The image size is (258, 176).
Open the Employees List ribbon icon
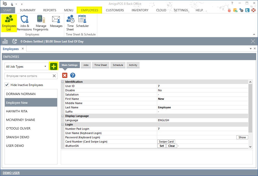pyautogui.click(x=9, y=23)
